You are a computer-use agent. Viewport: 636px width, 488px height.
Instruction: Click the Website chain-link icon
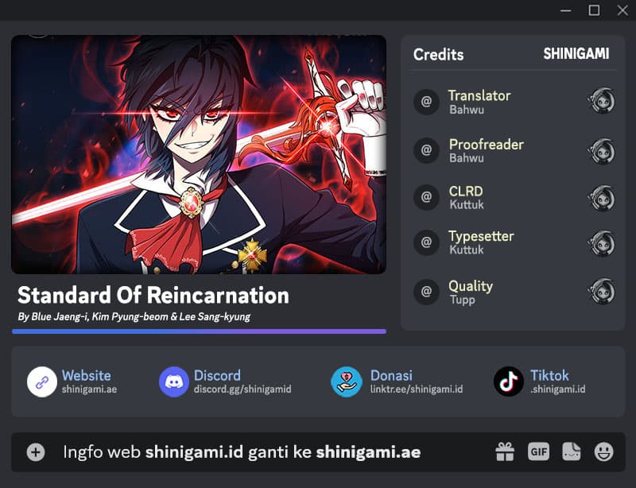tap(42, 381)
